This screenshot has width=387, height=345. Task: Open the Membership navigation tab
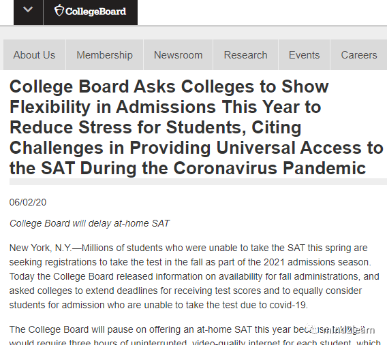105,54
